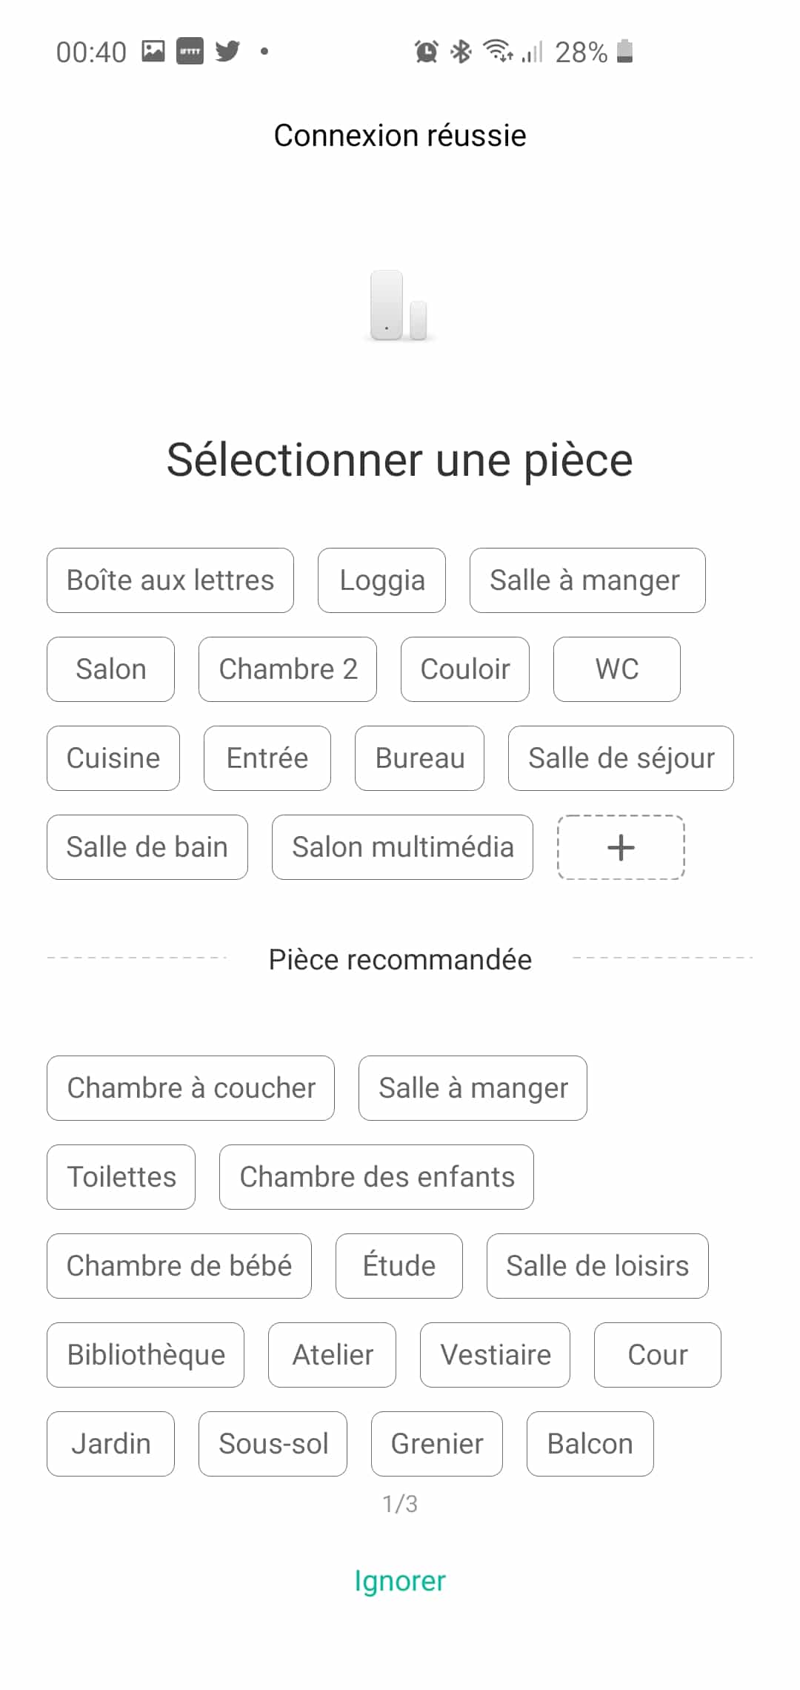Pick Chambre 2 as the room
The image size is (800, 1690).
tap(287, 669)
